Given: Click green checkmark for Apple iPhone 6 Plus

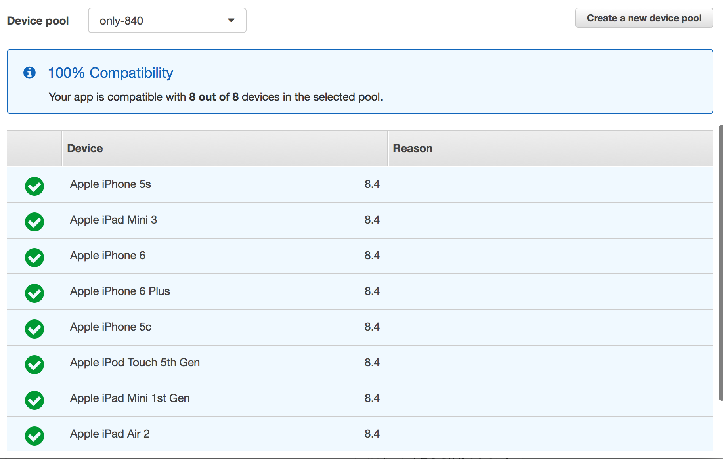Looking at the screenshot, I should point(34,293).
